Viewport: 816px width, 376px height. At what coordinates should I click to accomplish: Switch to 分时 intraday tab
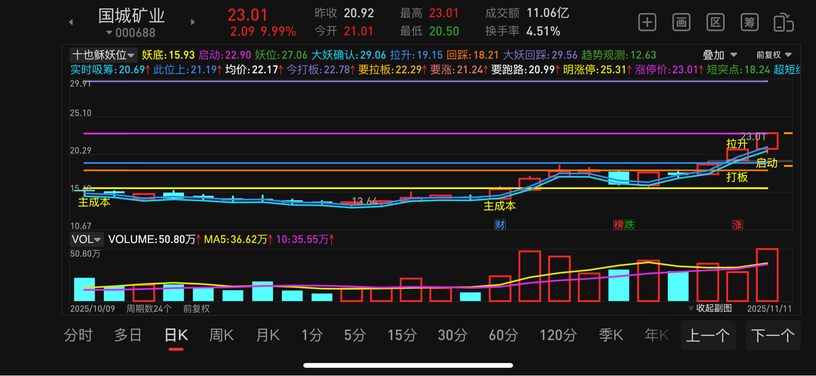[x=78, y=335]
